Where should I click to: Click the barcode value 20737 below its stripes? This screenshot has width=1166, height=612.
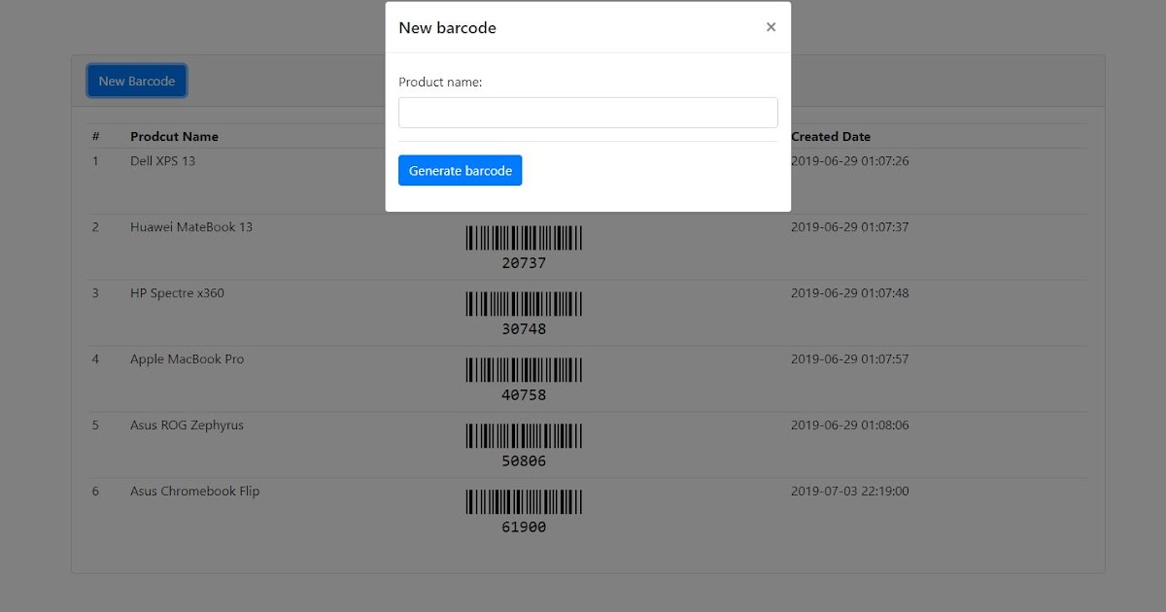coord(524,261)
